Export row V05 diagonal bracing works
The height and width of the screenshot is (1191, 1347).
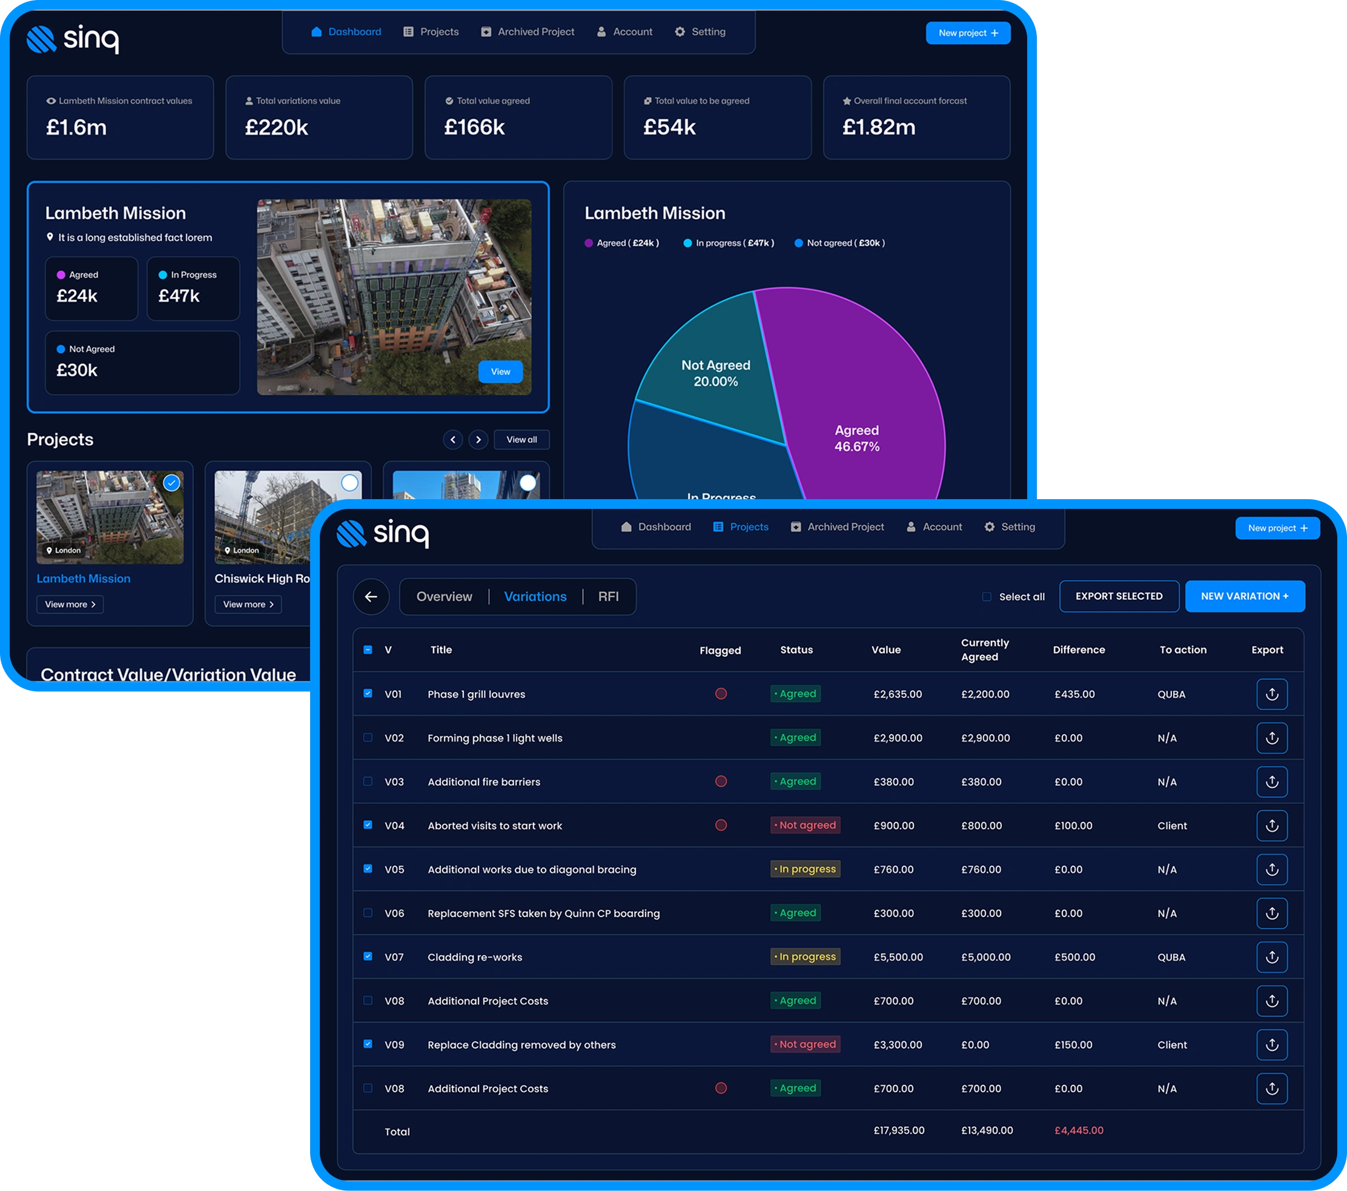point(1272,869)
